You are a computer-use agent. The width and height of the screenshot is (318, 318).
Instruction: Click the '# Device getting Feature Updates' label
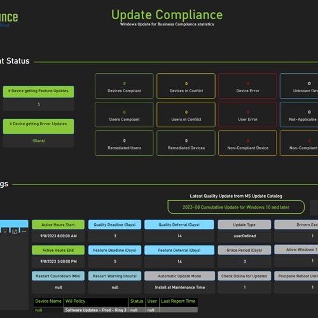(x=38, y=92)
